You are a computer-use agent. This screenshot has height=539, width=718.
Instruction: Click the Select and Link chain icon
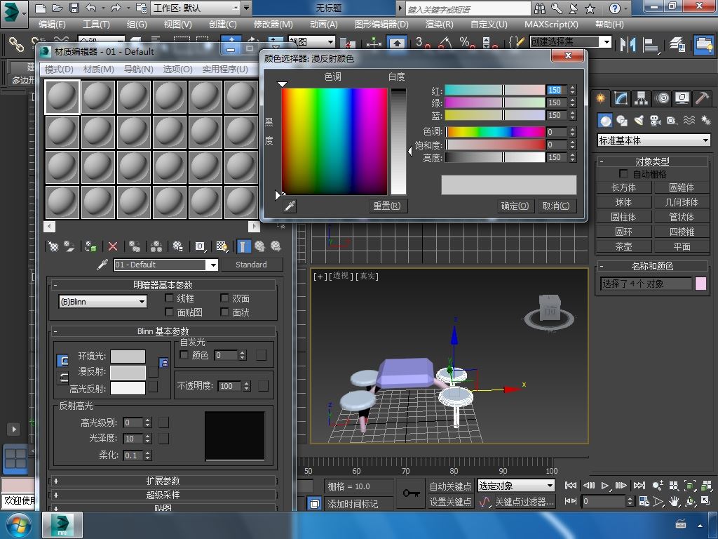point(17,44)
